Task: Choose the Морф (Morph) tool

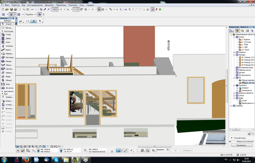Action: 8,76
